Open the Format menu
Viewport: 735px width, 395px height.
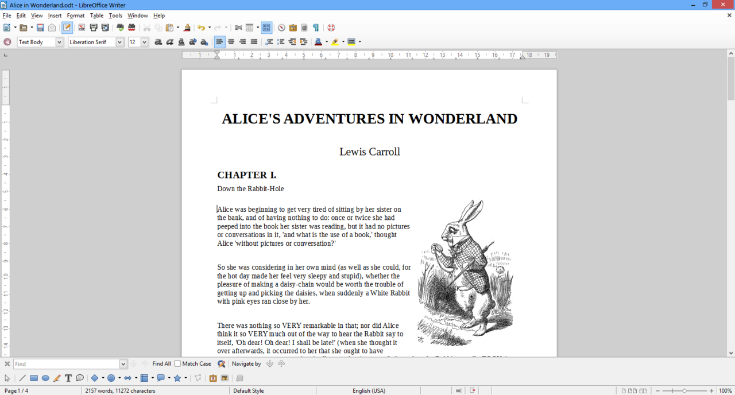[76, 16]
